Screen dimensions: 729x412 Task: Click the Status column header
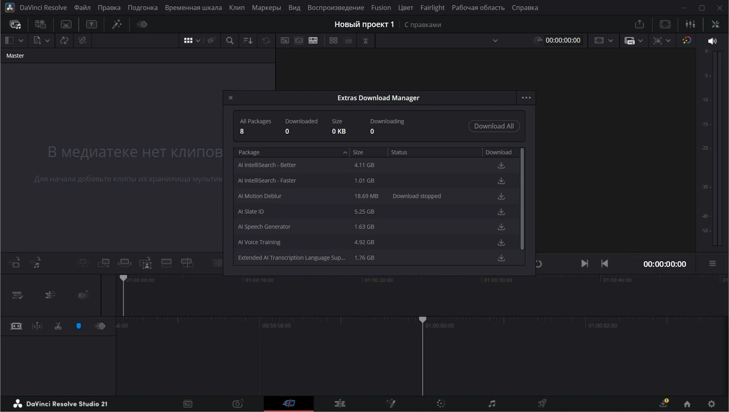tap(435, 153)
